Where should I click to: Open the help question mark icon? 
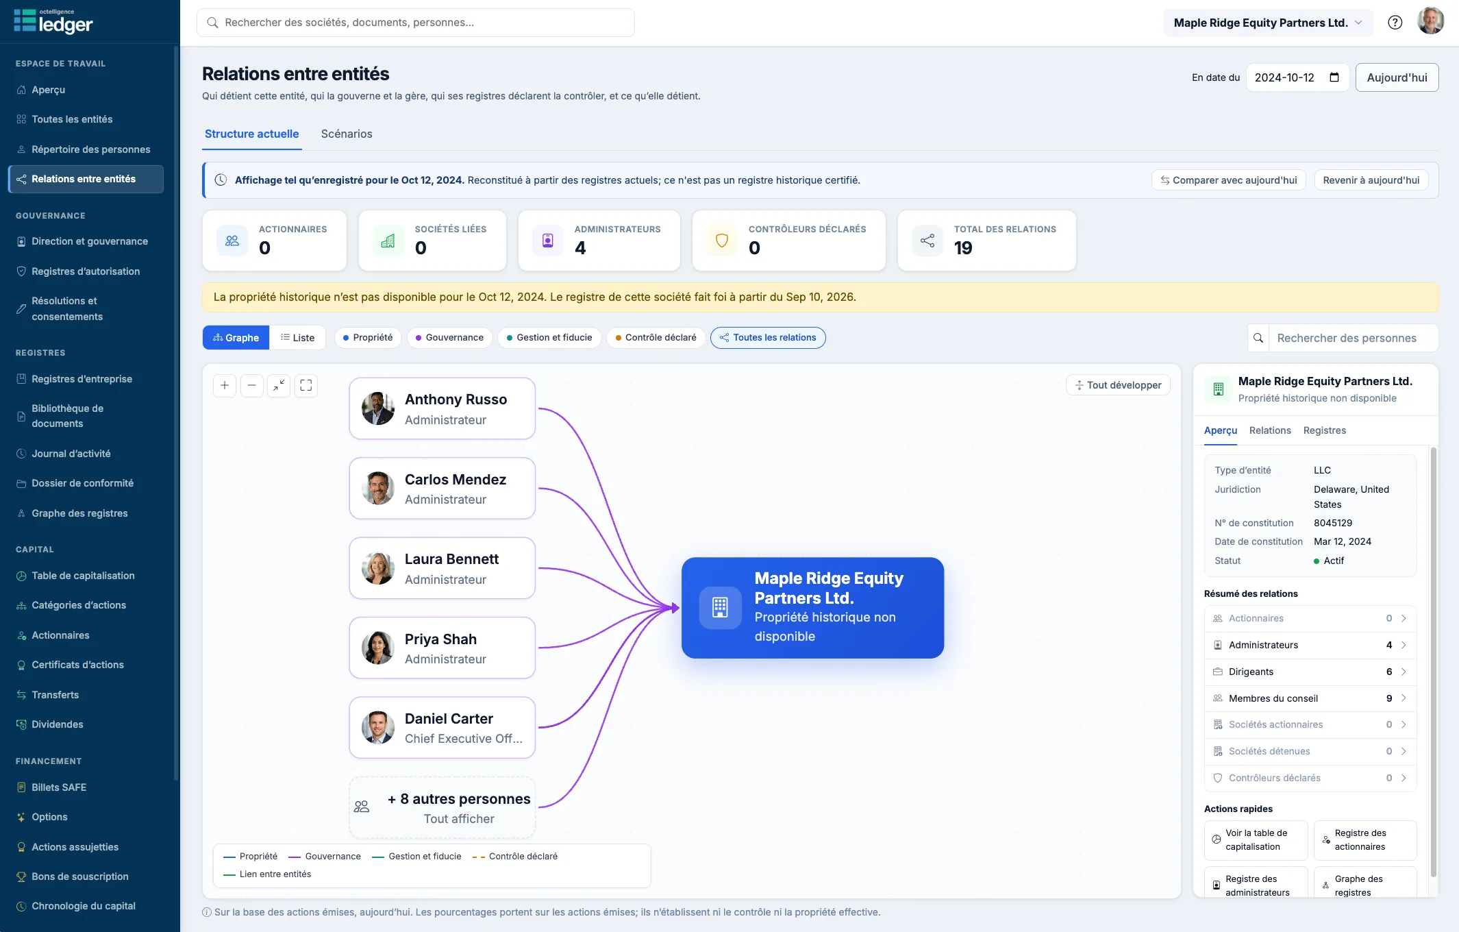click(1395, 23)
